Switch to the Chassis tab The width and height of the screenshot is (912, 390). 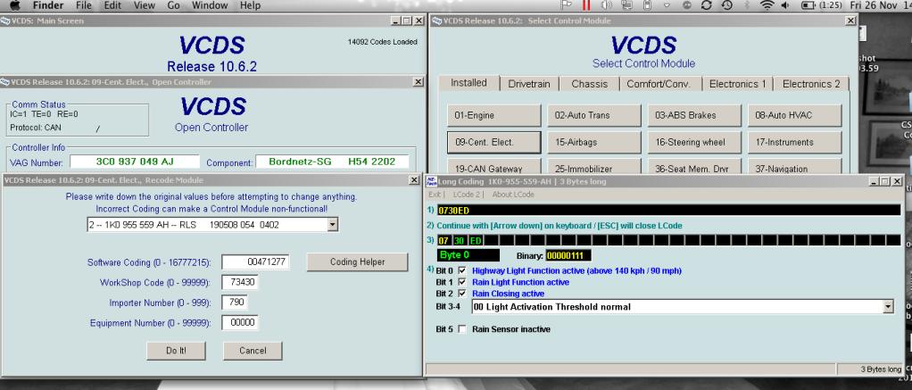[589, 84]
